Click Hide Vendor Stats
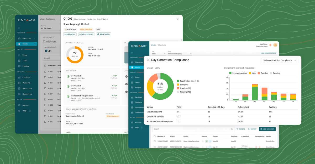 tap(268, 53)
